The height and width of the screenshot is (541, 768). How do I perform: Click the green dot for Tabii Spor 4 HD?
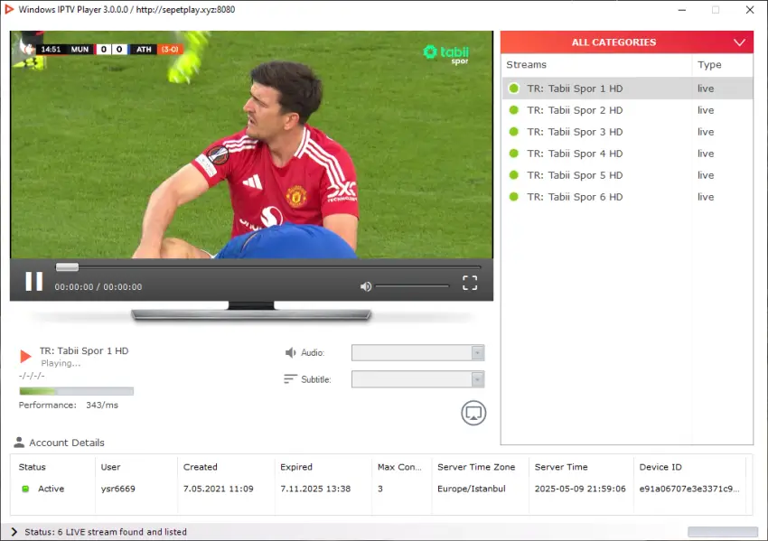[x=514, y=154]
